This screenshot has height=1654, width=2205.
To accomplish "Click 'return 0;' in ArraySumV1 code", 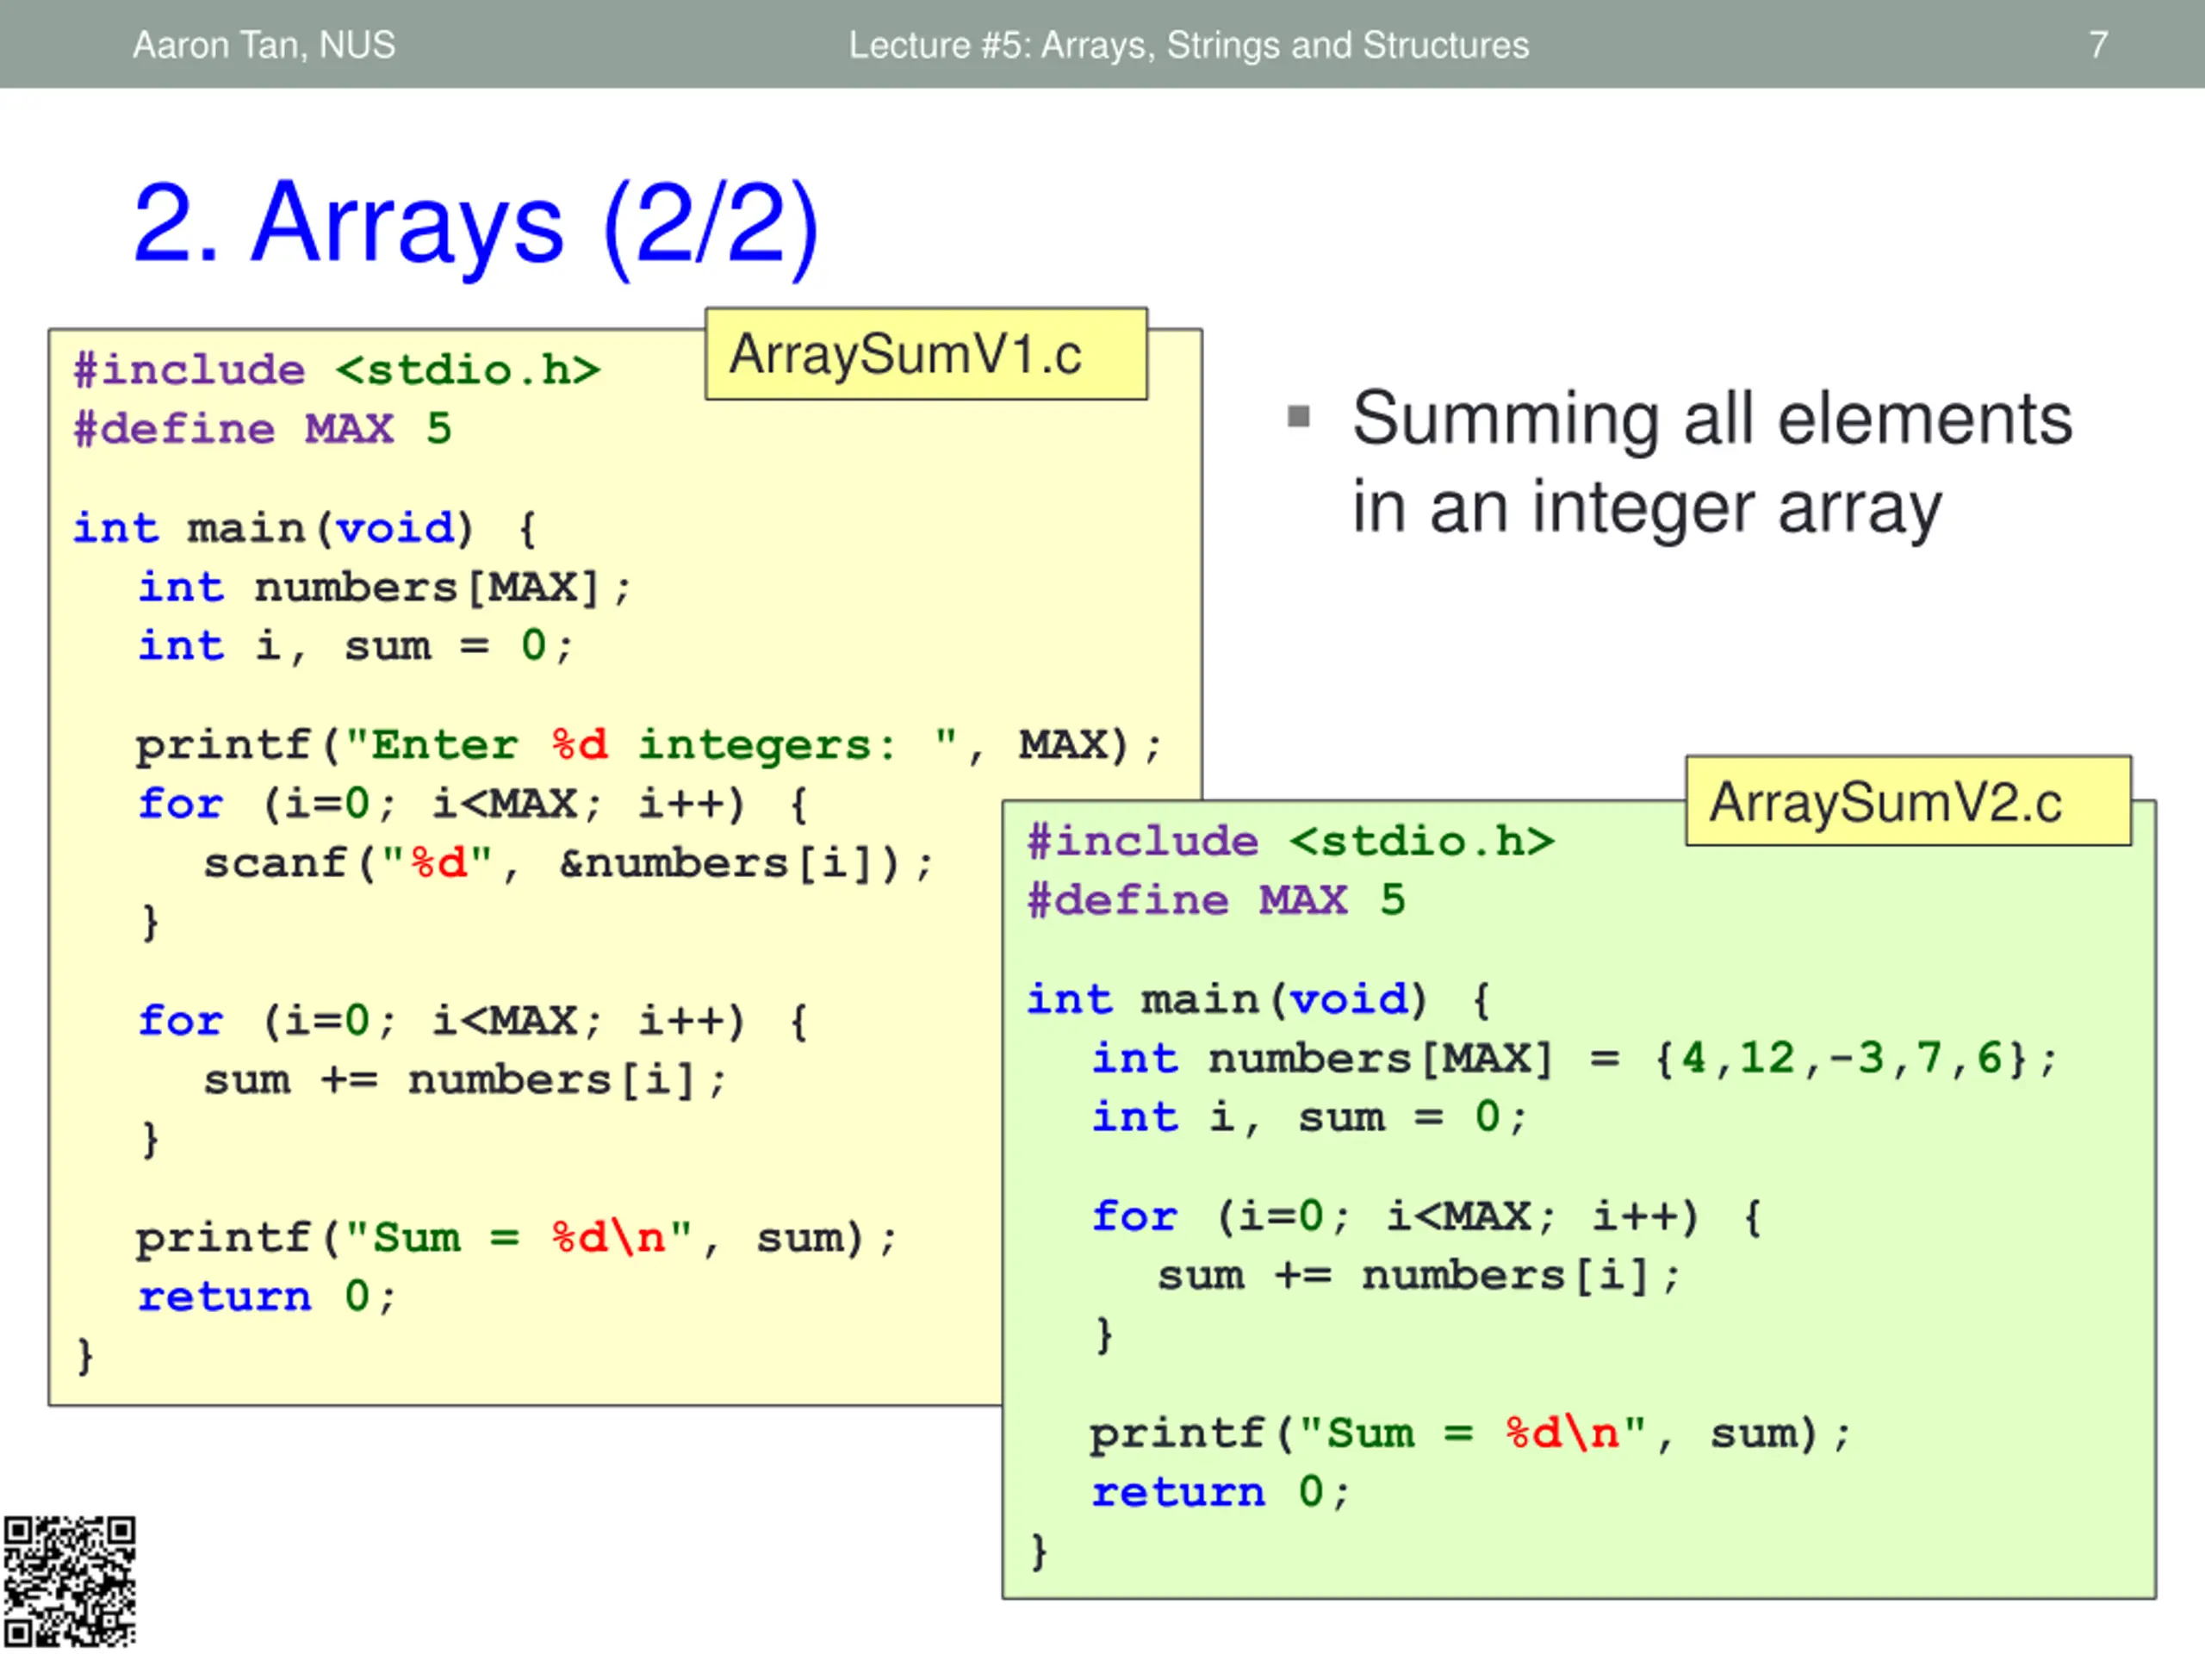I will tap(267, 1297).
